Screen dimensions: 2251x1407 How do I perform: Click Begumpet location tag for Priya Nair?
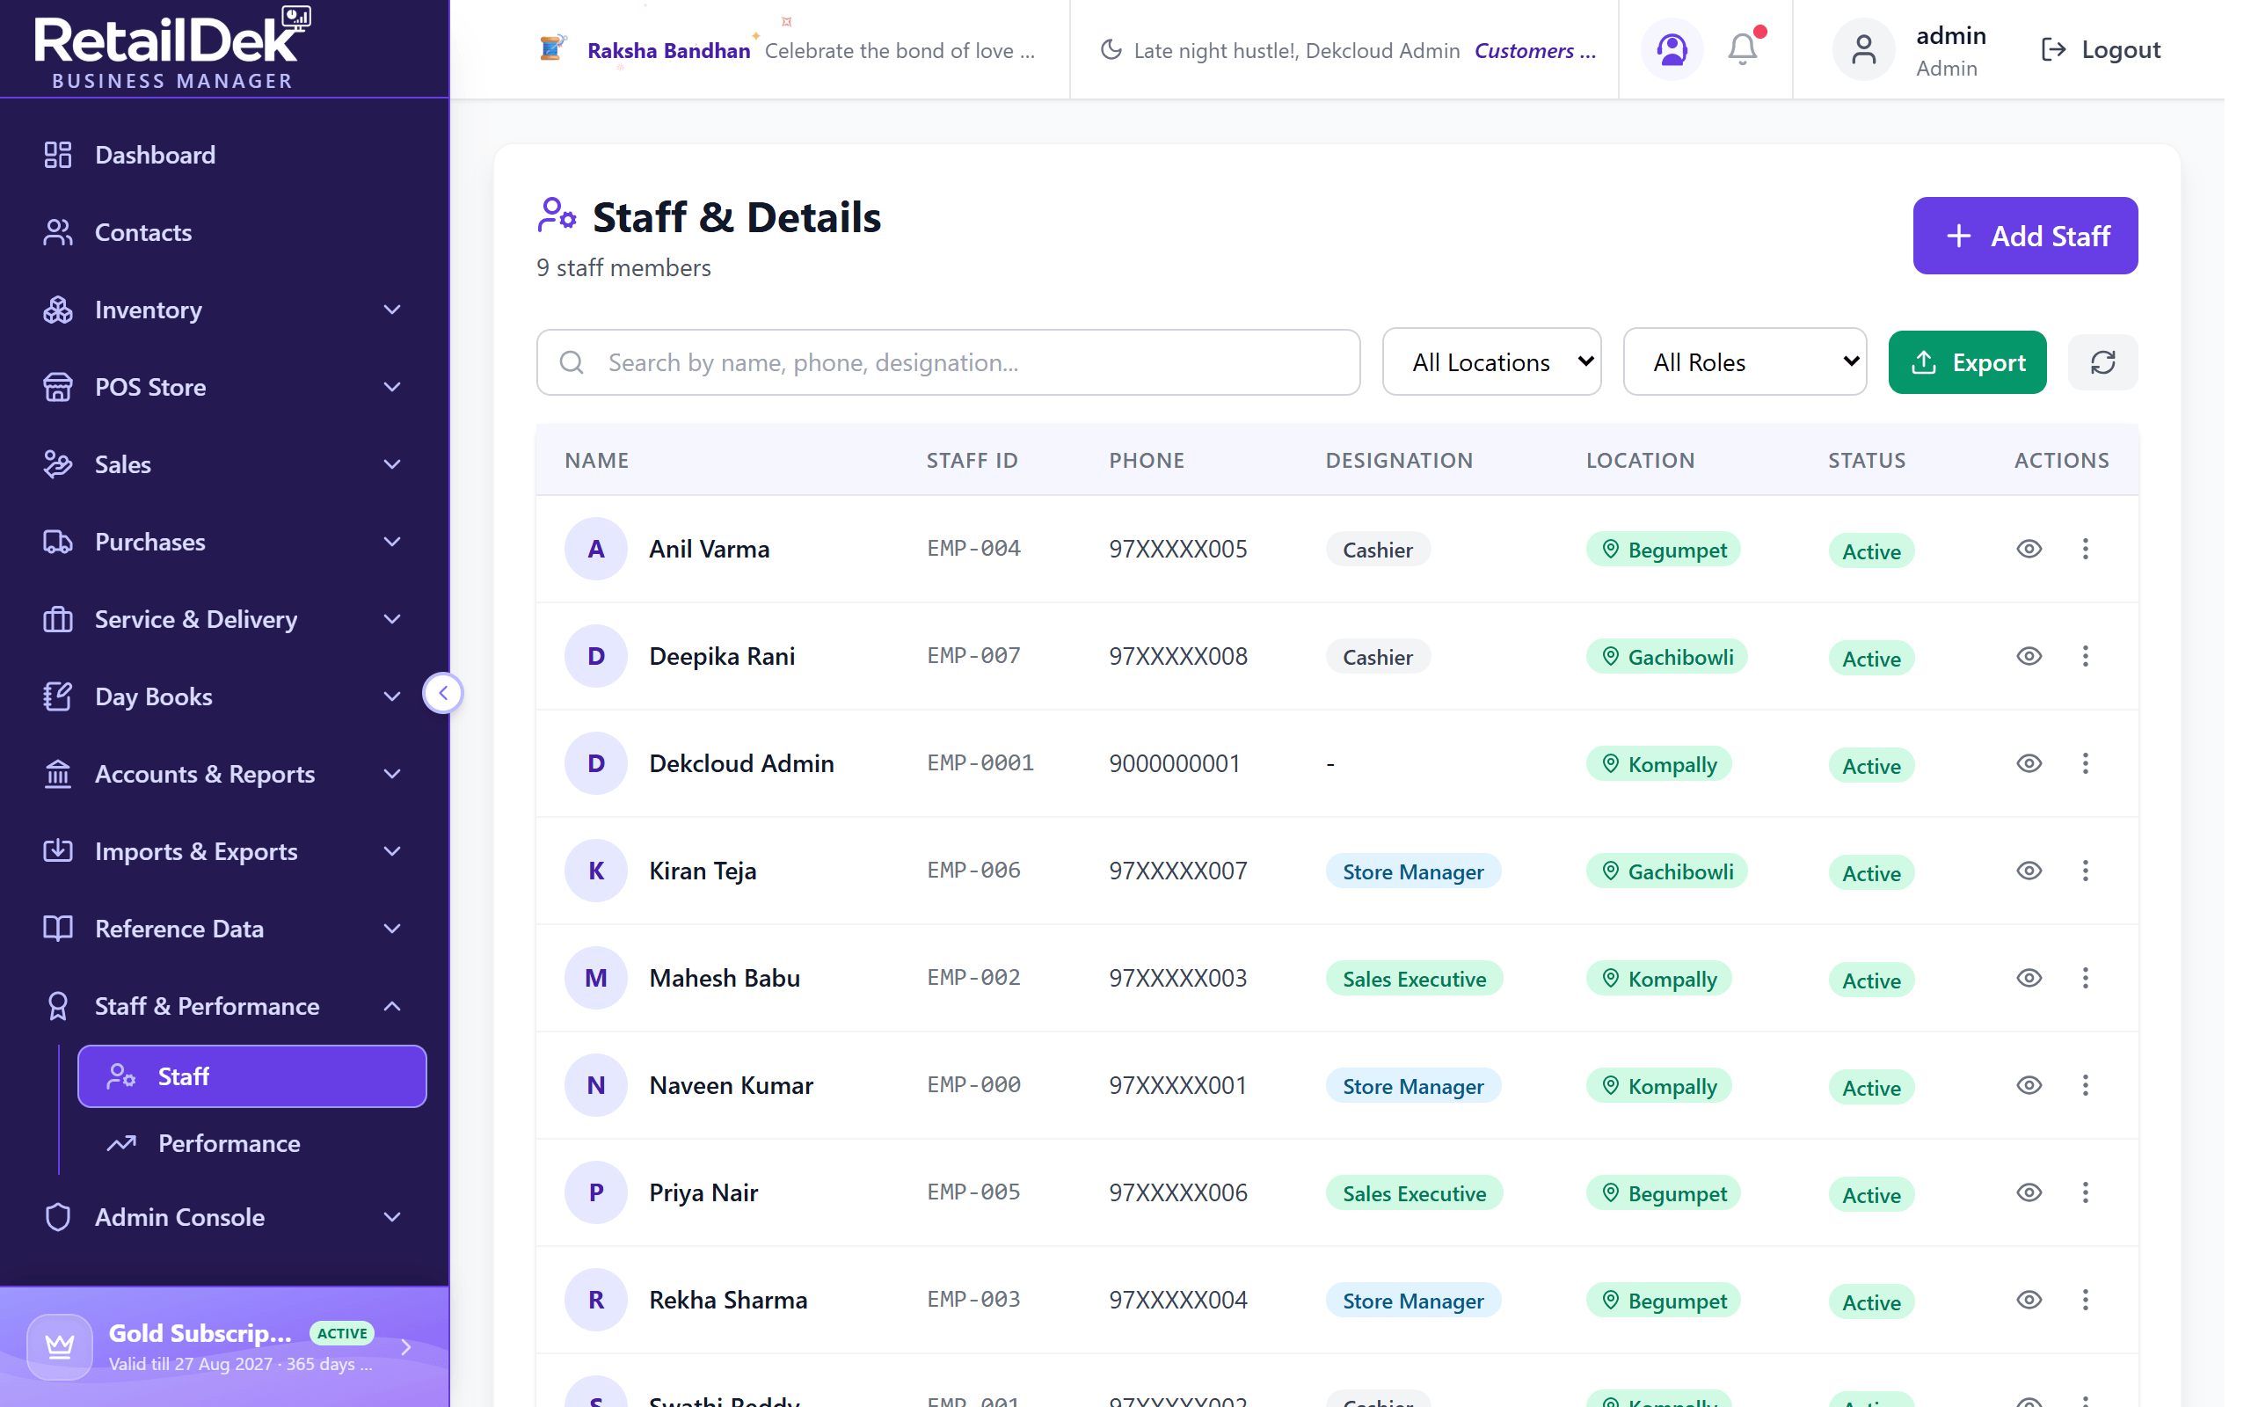1663,1193
